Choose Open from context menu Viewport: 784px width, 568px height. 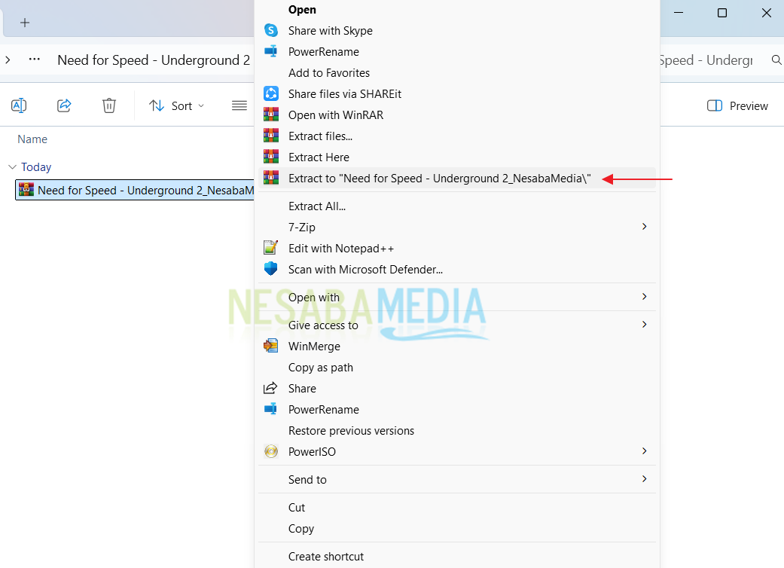pyautogui.click(x=457, y=10)
